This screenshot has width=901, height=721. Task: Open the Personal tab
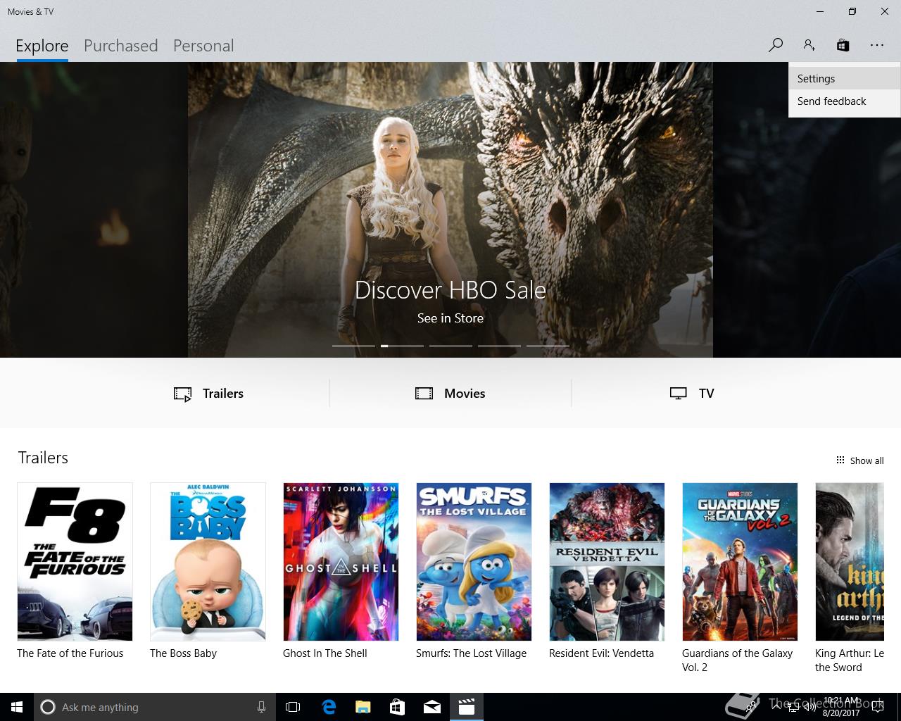203,46
